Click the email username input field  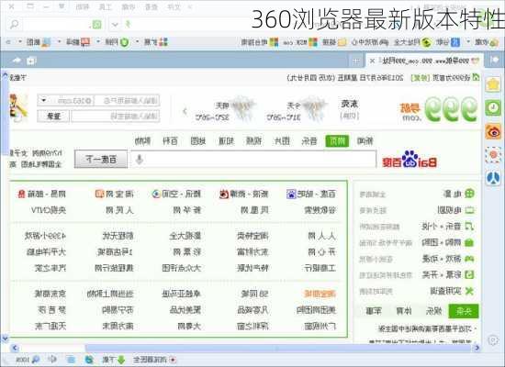pos(127,100)
